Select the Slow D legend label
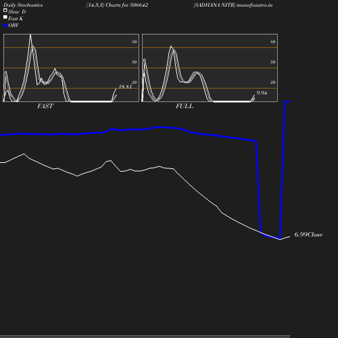The image size is (338, 338). pos(17,11)
